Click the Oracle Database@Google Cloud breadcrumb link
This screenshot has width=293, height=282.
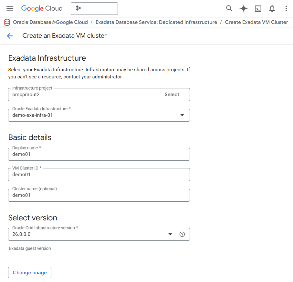coord(50,22)
